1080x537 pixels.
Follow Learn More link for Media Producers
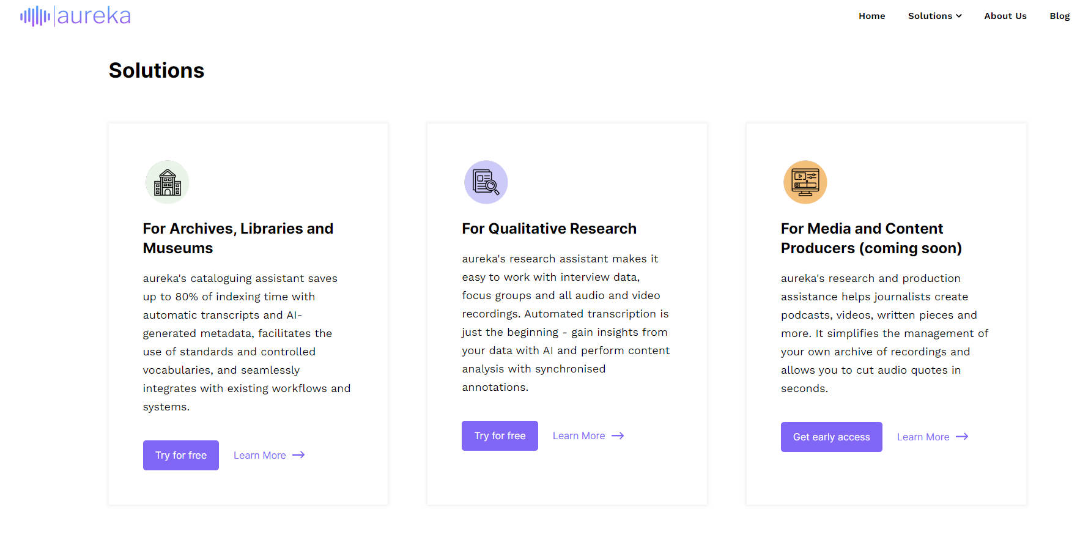923,437
